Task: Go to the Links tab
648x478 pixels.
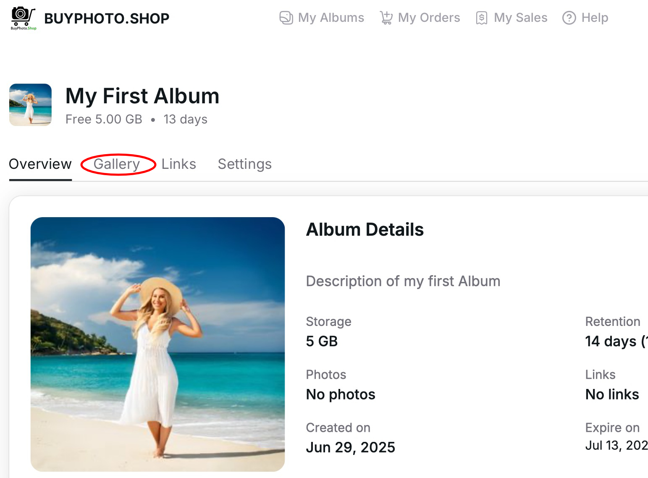Action: pos(179,164)
